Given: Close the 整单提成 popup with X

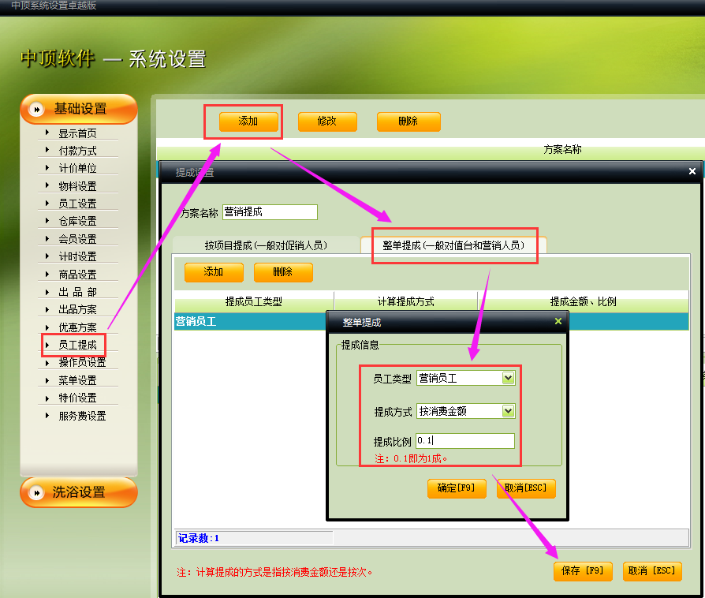Looking at the screenshot, I should click(558, 321).
